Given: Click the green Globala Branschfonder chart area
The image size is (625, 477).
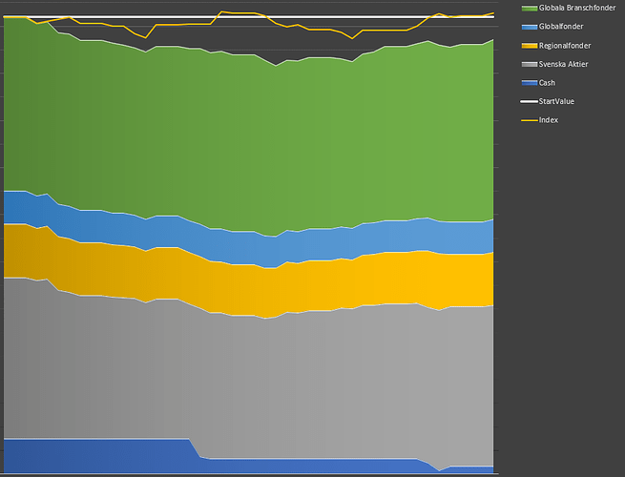Looking at the screenshot, I should click(248, 134).
